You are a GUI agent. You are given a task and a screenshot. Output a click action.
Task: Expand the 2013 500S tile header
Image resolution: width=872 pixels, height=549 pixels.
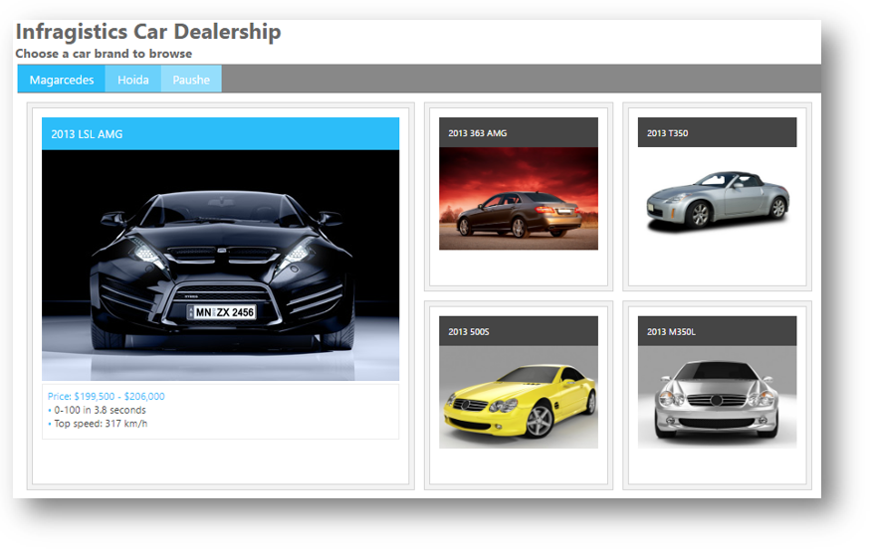pyautogui.click(x=518, y=331)
